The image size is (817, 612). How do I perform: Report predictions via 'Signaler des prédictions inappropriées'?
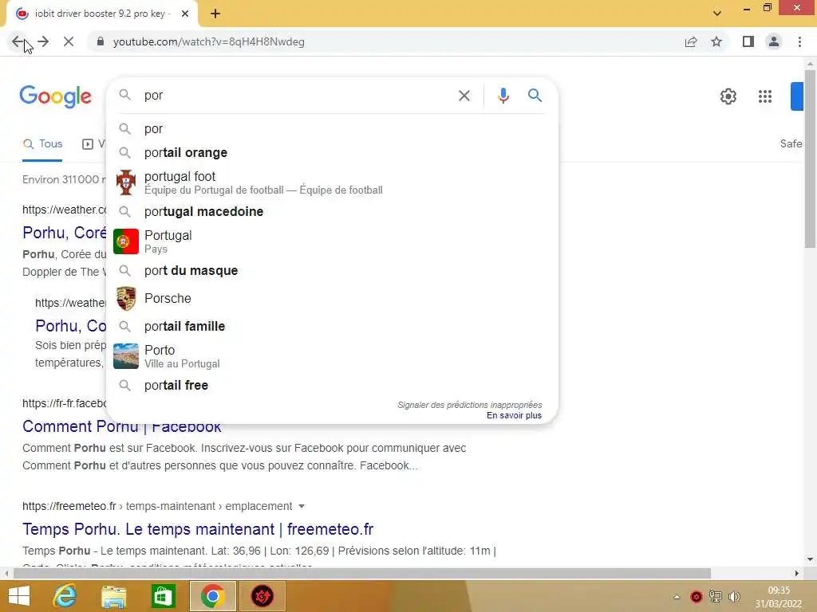pos(469,405)
